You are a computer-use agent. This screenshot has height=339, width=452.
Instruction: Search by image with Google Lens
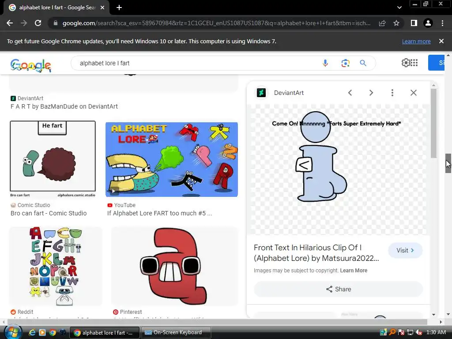[x=345, y=63]
